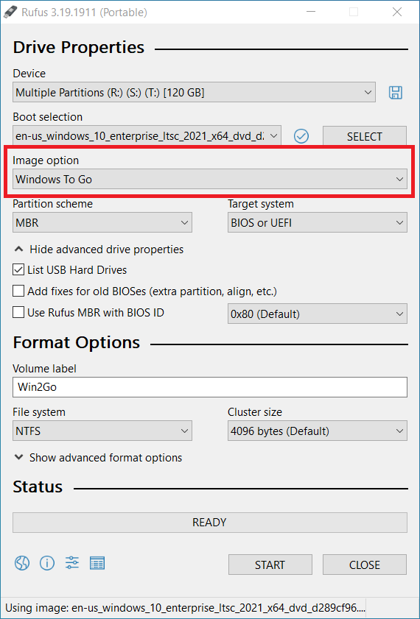Image resolution: width=420 pixels, height=619 pixels.
Task: Show the log window icon
Action: coord(97,562)
